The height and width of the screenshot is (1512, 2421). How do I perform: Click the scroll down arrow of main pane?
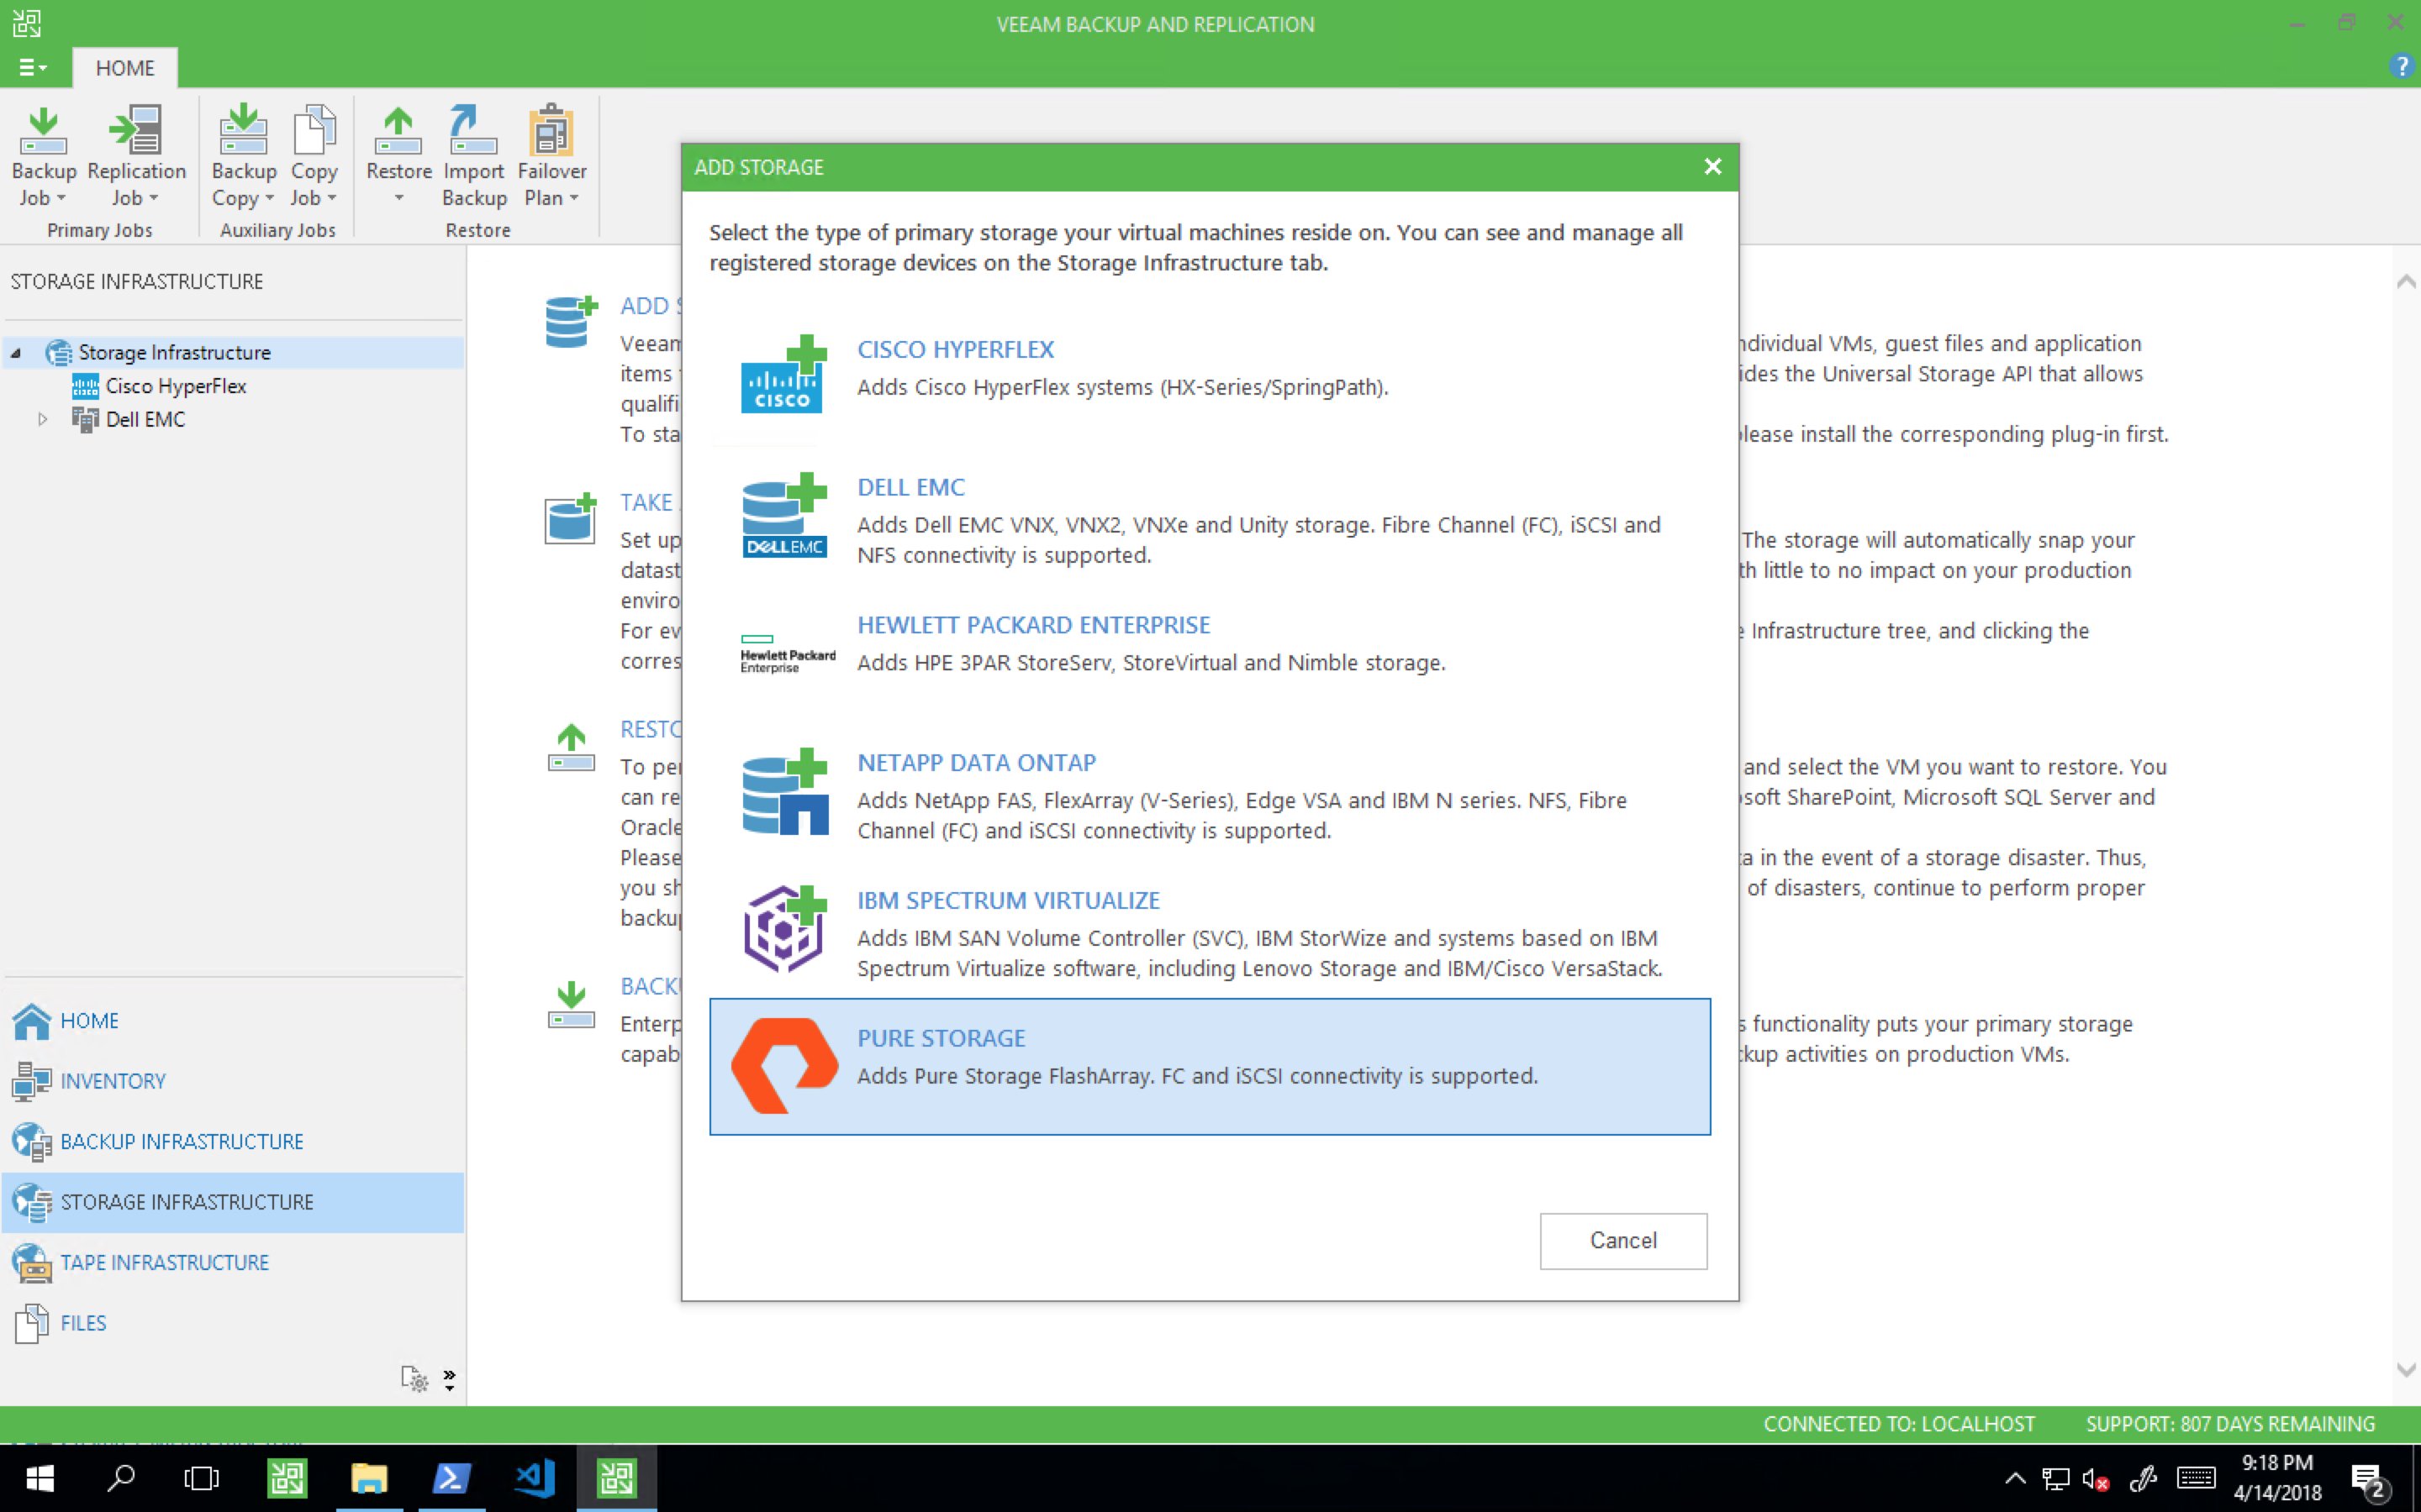tap(2406, 1370)
